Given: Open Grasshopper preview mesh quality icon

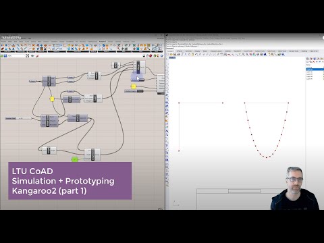Looking at the screenshot, I should click(161, 56).
